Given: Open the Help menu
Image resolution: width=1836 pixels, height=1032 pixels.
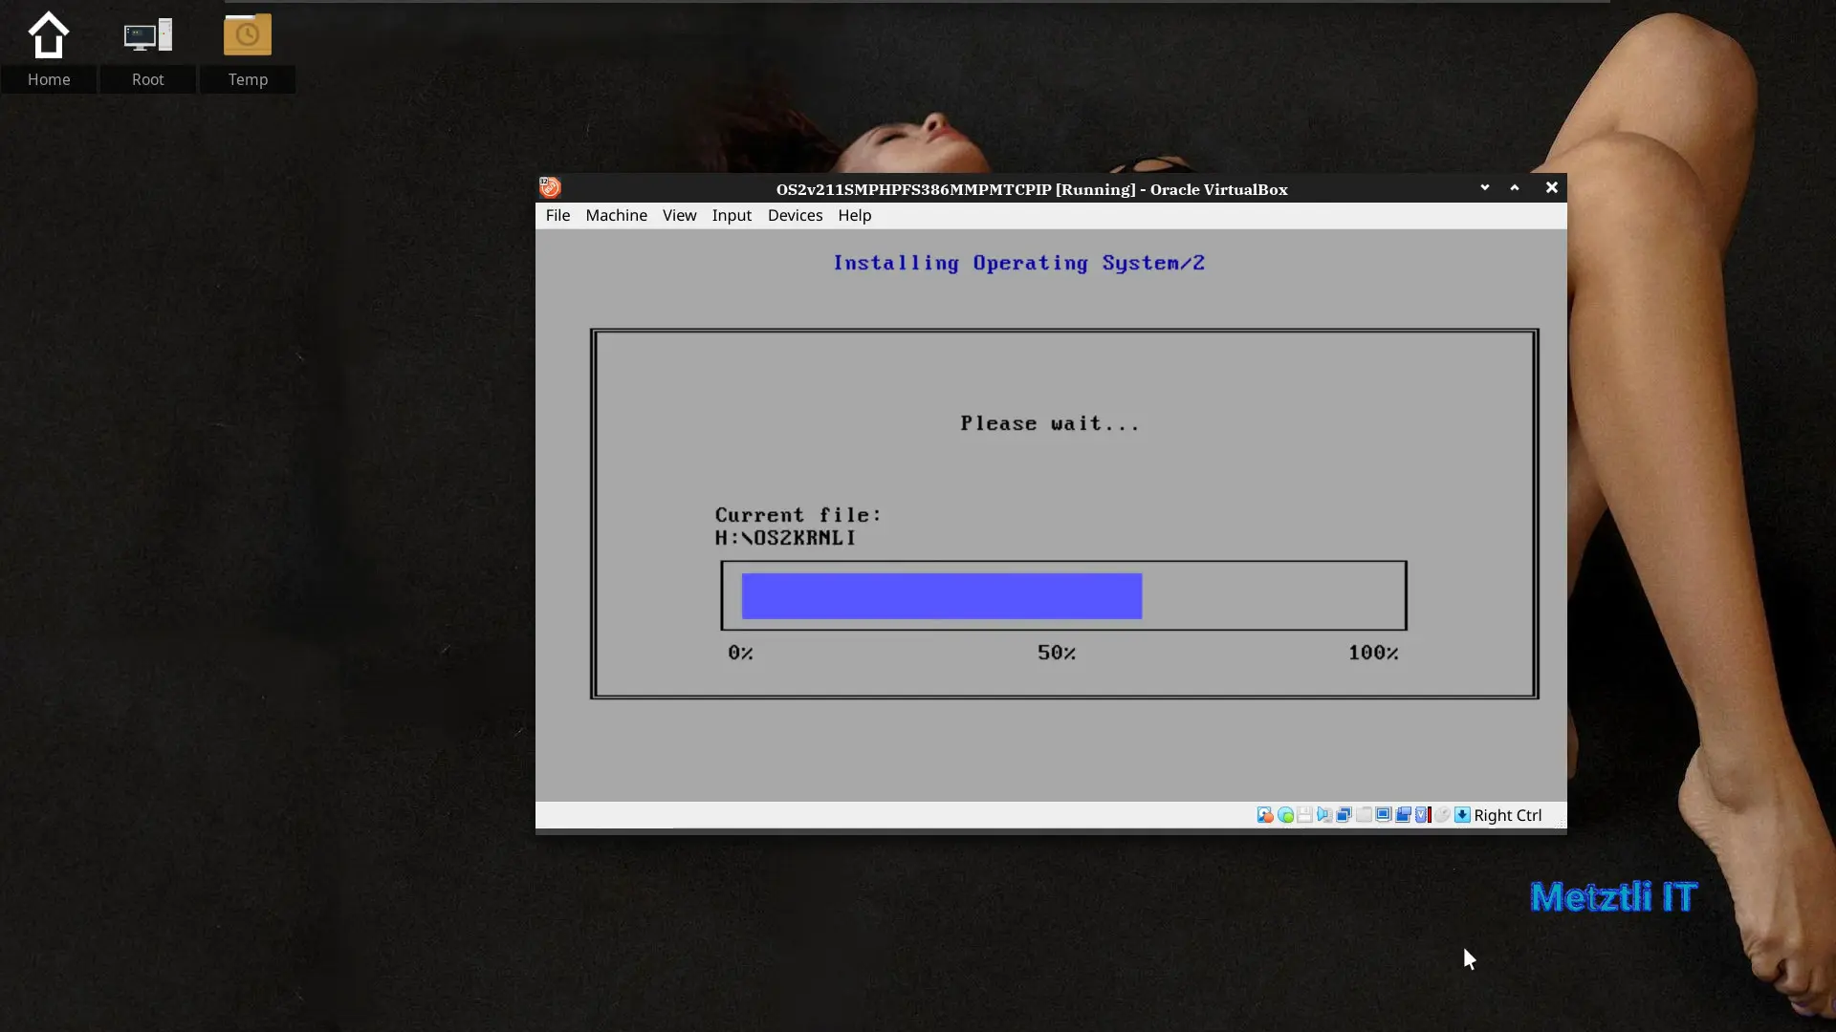Looking at the screenshot, I should point(854,215).
